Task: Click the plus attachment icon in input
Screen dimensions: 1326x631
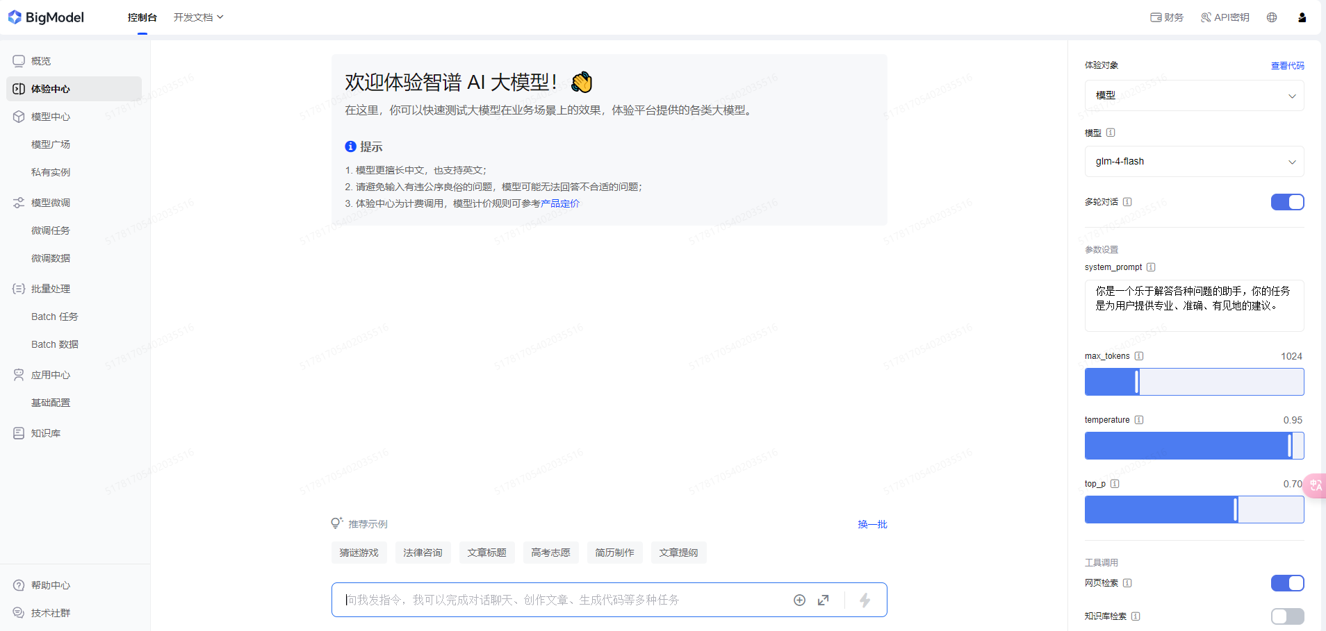Action: pos(800,600)
